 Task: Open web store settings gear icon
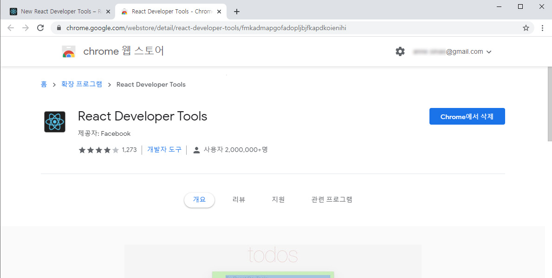[400, 52]
